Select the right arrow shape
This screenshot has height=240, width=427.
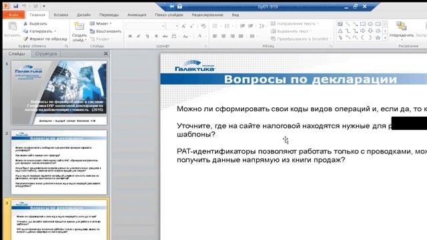[363, 31]
